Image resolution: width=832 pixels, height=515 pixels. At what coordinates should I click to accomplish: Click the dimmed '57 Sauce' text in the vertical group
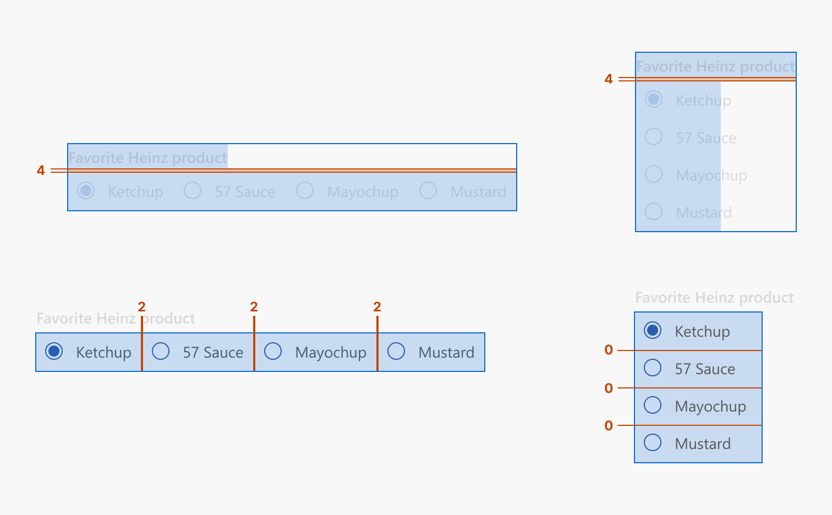(706, 138)
